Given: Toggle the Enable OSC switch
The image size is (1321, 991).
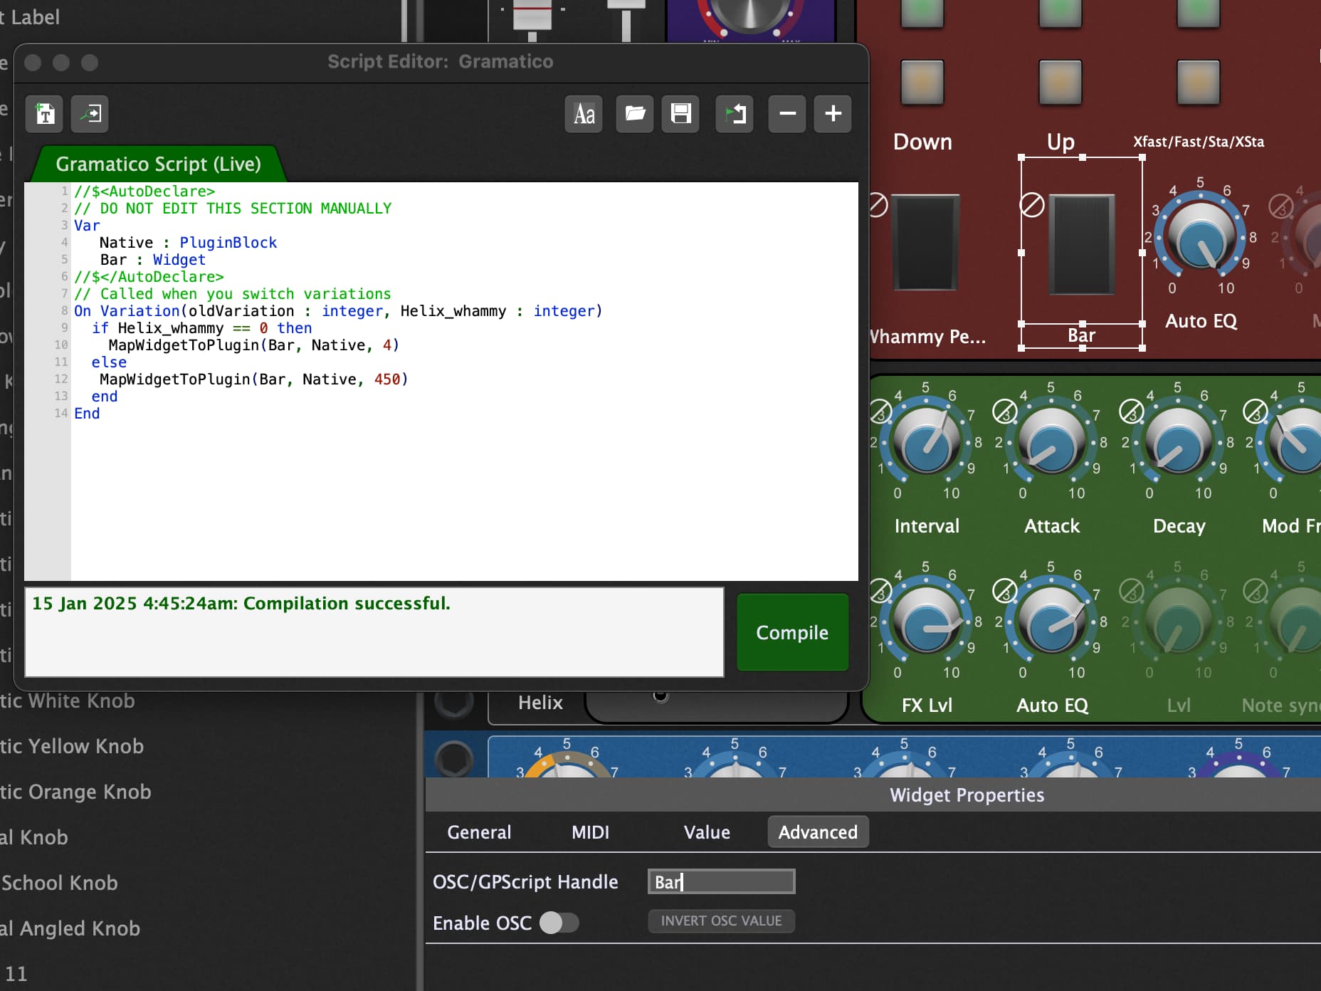Looking at the screenshot, I should (x=559, y=923).
